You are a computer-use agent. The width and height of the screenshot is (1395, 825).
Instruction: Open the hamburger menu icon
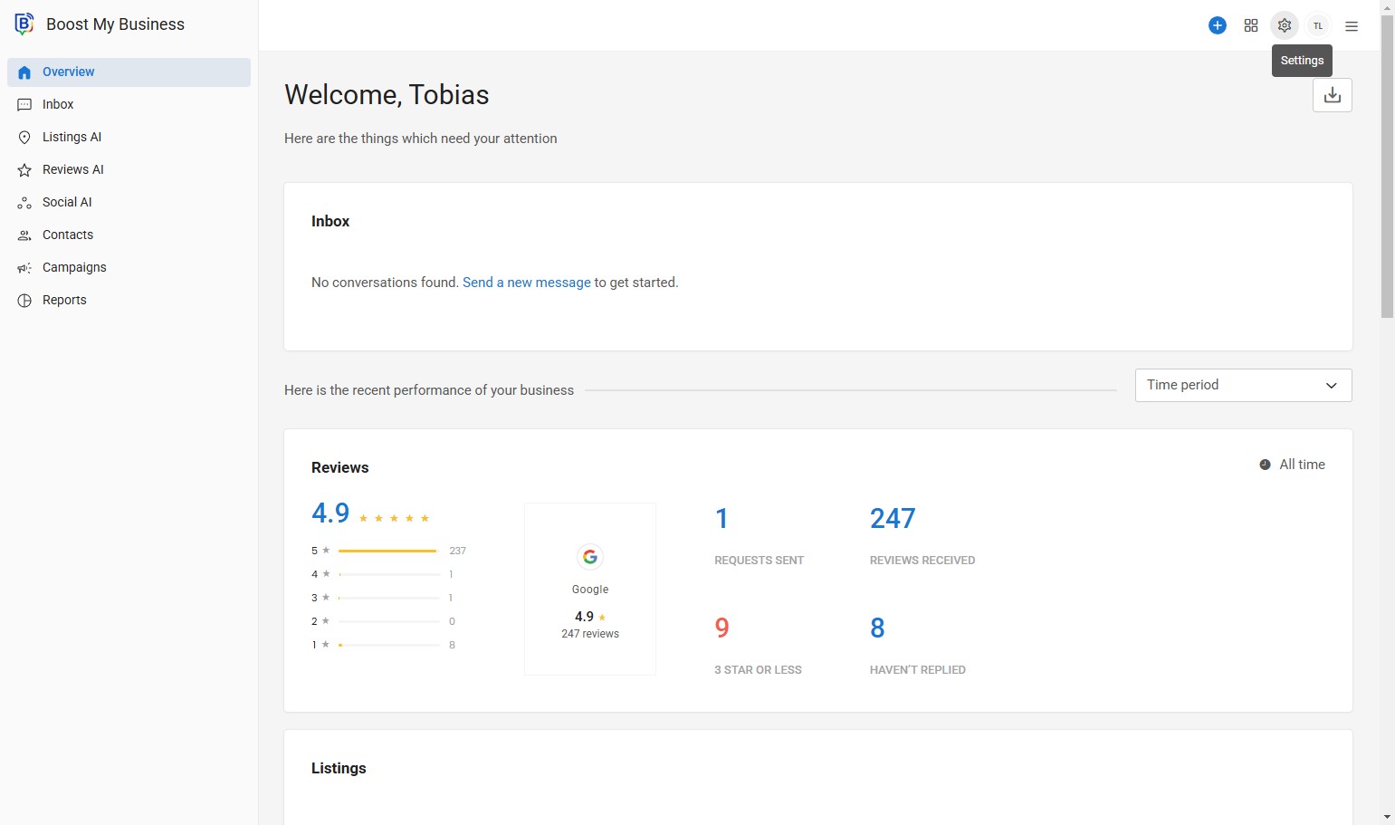[1352, 26]
